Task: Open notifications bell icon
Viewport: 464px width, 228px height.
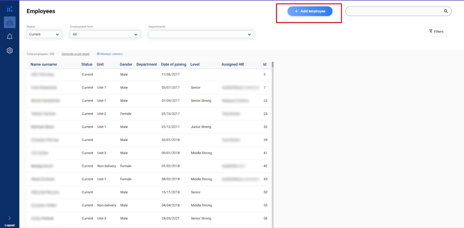Action: [x=10, y=37]
